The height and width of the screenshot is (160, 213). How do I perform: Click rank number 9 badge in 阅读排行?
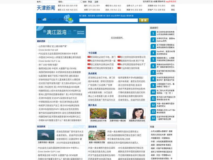[x=153, y=86]
